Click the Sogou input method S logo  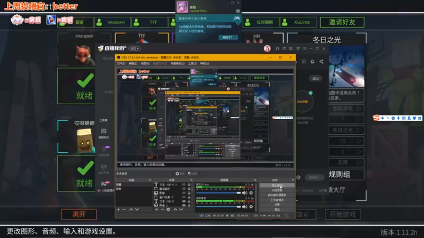(x=376, y=118)
